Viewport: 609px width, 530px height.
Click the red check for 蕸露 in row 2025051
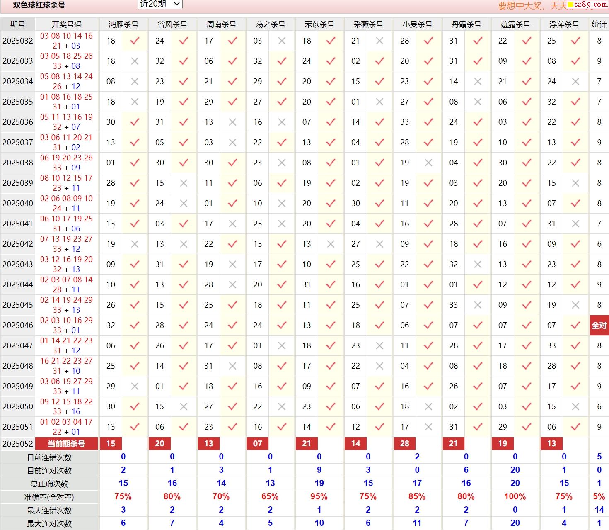(x=527, y=427)
